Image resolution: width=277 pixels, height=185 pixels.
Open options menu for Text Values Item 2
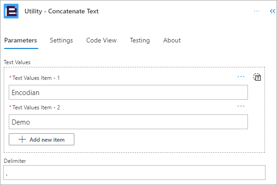(x=241, y=106)
